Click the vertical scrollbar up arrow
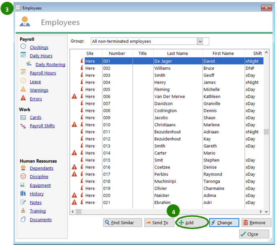 click(266, 52)
